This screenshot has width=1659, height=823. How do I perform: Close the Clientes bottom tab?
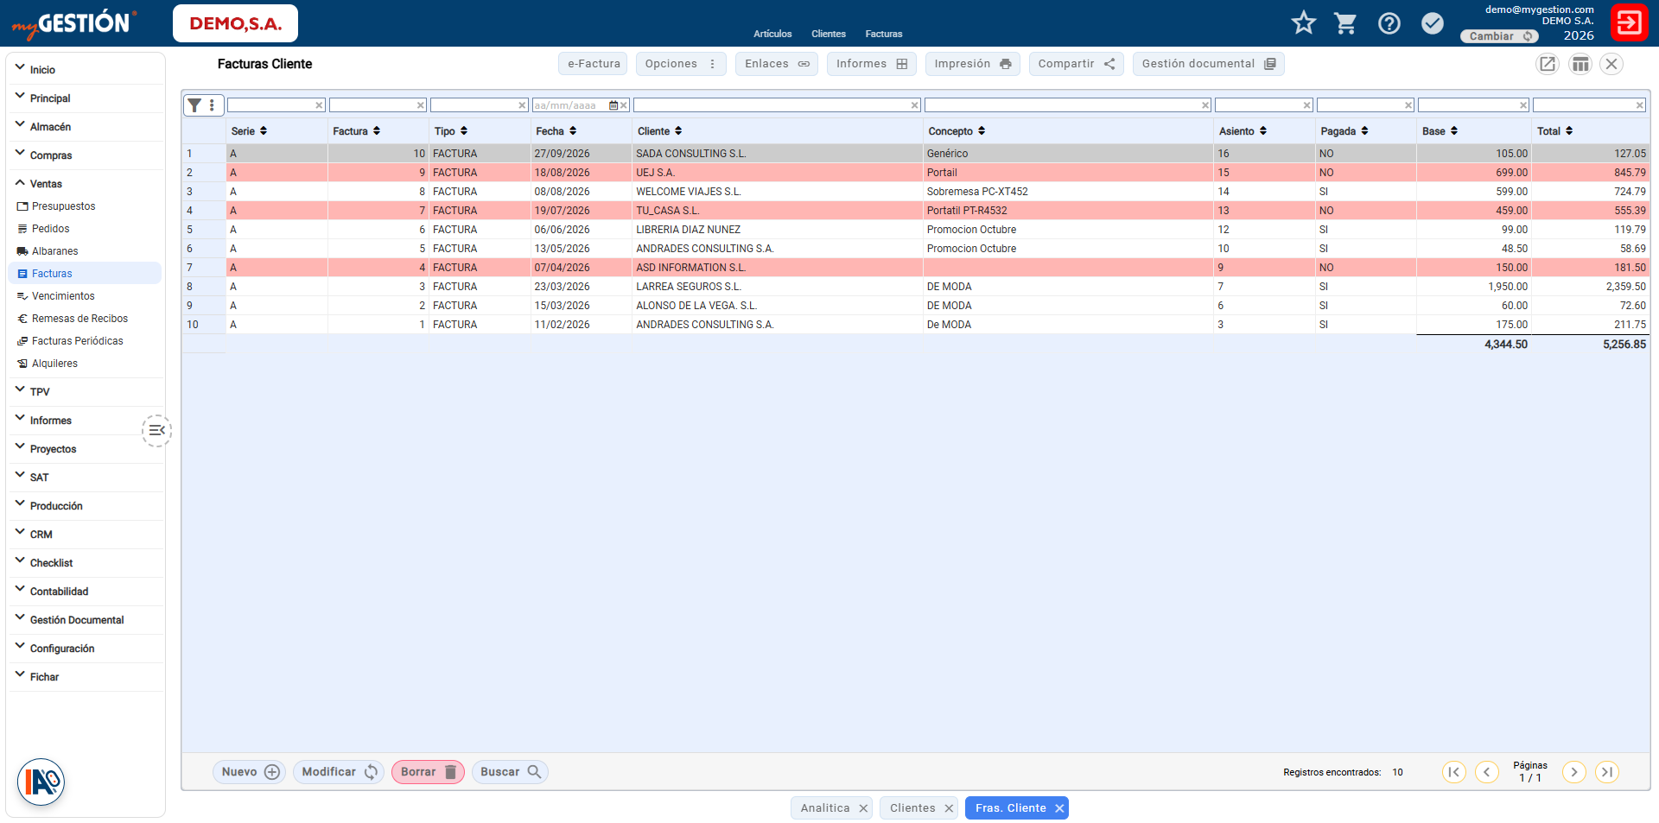pos(949,808)
